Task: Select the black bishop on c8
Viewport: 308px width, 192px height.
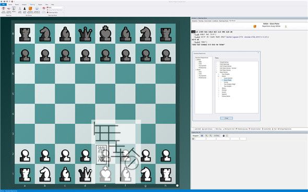Action: 65,34
